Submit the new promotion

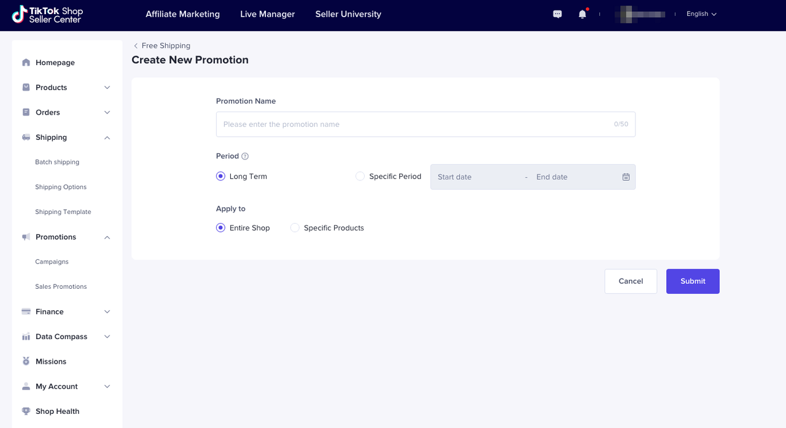point(692,281)
